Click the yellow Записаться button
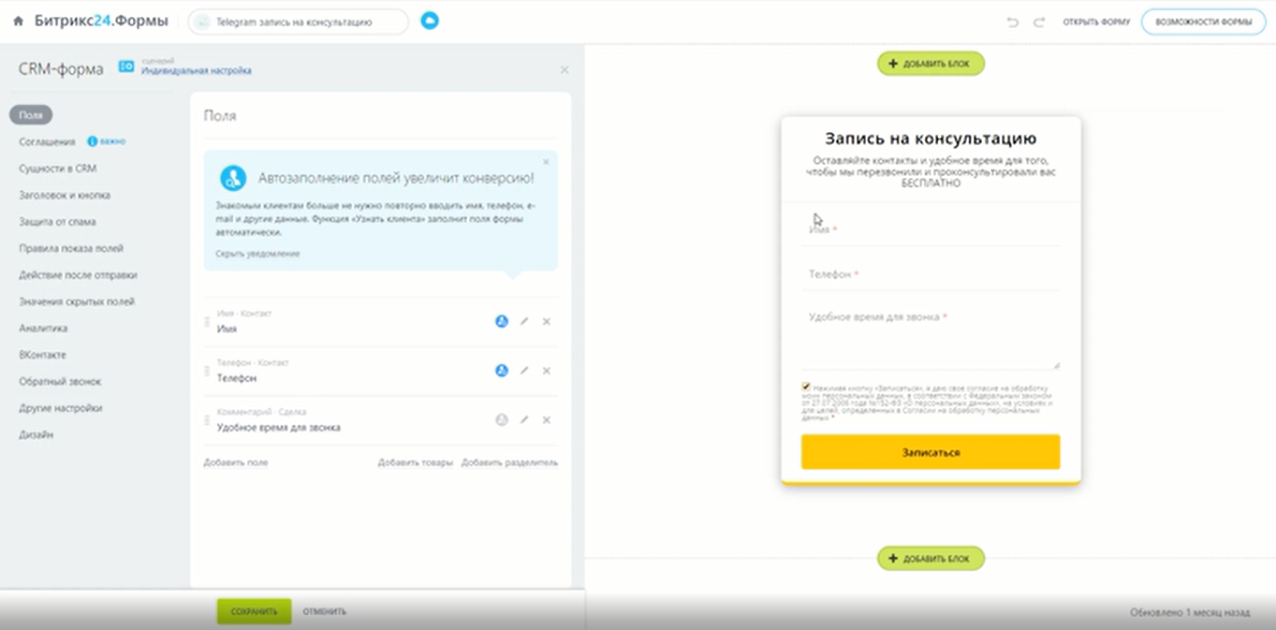The image size is (1276, 630). point(931,452)
